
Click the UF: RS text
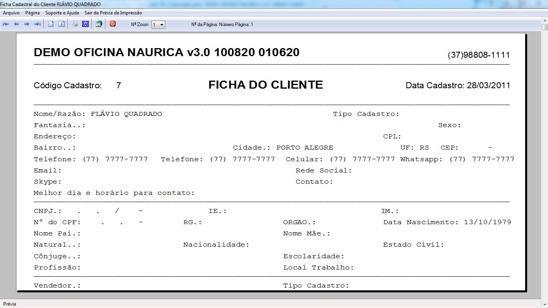(414, 148)
